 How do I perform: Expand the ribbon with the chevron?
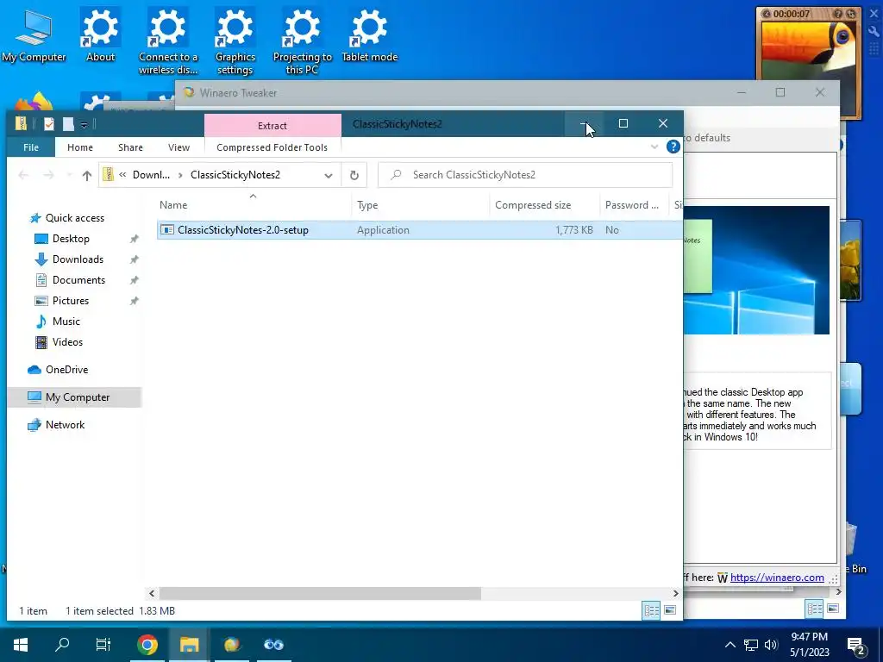pos(654,147)
